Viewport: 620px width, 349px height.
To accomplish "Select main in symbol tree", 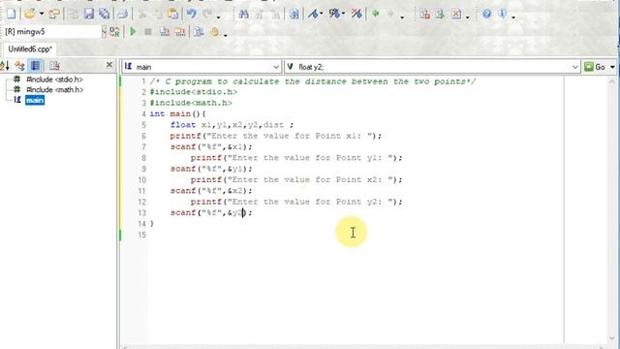I will pyautogui.click(x=35, y=100).
